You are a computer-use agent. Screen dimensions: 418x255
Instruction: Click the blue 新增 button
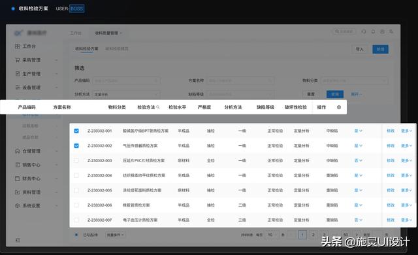tap(380, 49)
